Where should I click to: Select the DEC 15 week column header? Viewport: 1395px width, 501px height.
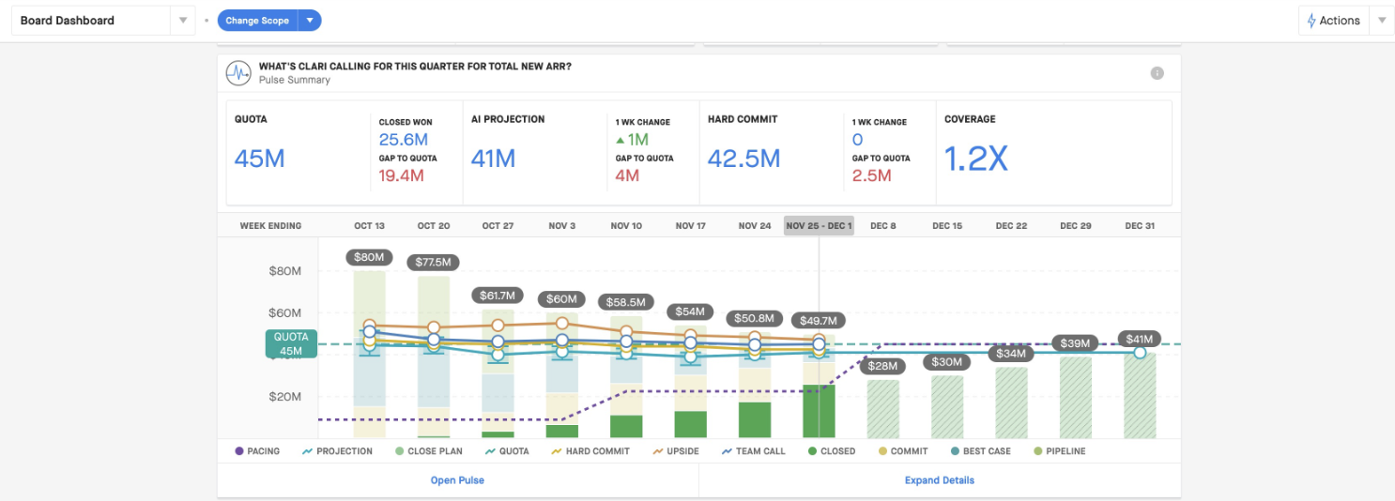tap(947, 226)
